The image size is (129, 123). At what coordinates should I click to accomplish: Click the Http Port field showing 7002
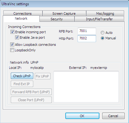pos(87,38)
